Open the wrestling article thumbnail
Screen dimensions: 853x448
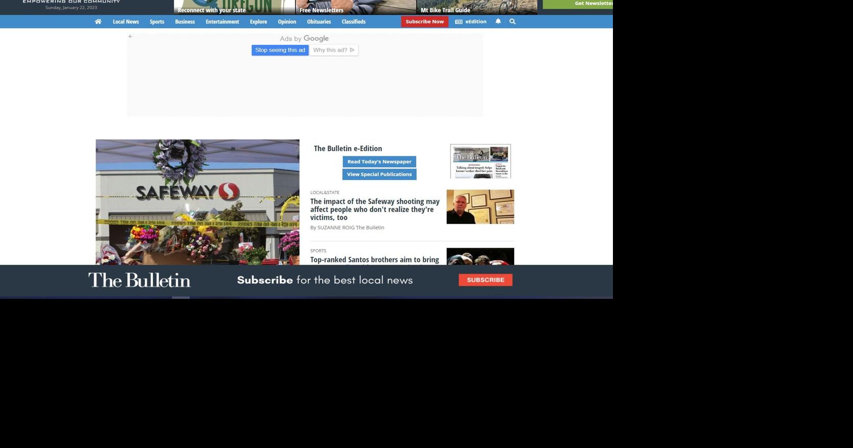480,256
